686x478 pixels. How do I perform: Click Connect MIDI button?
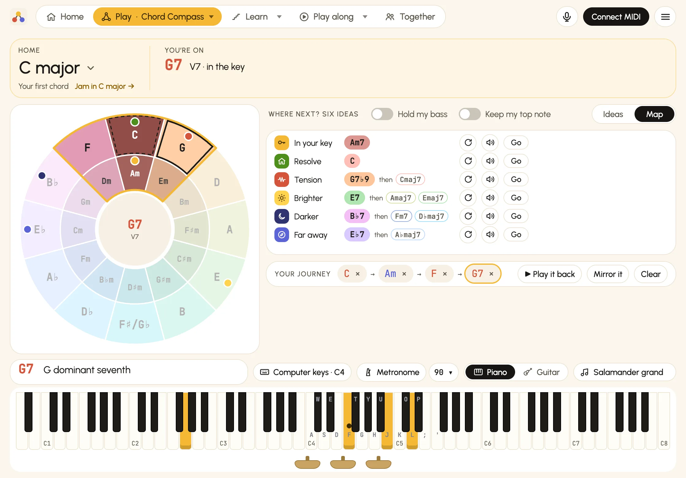(x=616, y=17)
